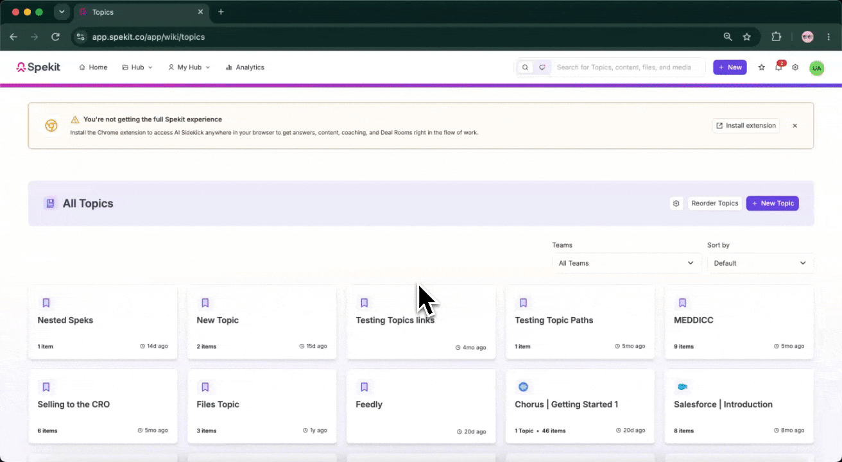Click Selling to the CRO bookmark icon
Screen dimensions: 842x462
click(46, 387)
